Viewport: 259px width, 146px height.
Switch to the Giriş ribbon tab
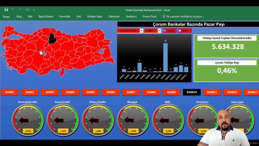(x=19, y=17)
